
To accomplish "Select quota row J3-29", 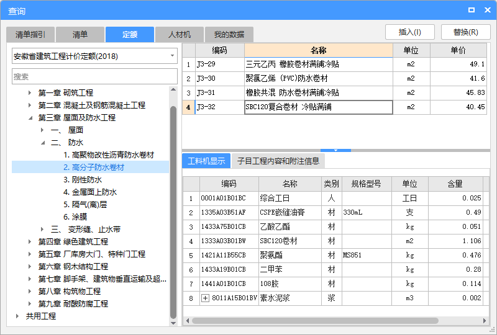I will pyautogui.click(x=334, y=65).
